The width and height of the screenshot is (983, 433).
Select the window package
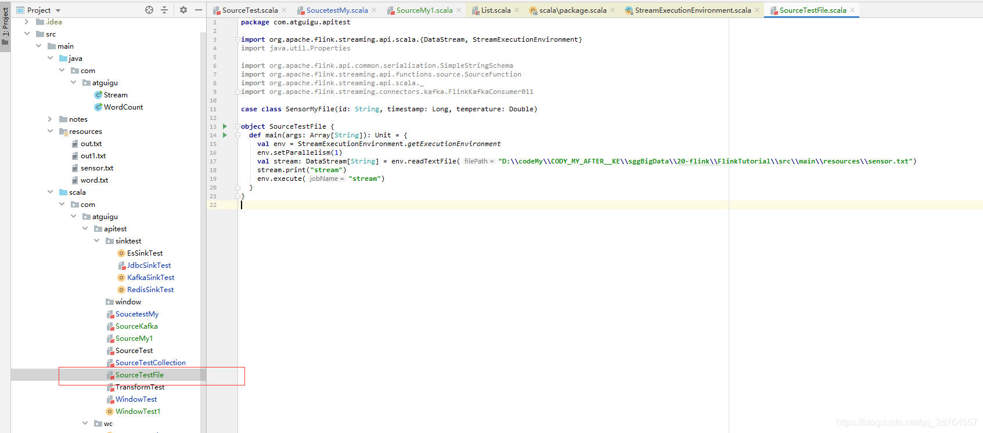coord(128,302)
